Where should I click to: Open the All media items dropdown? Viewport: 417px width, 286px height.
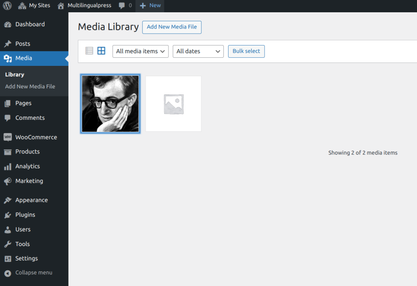click(140, 51)
